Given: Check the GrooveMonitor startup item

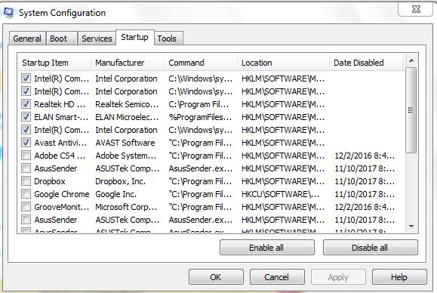Looking at the screenshot, I should coord(26,207).
